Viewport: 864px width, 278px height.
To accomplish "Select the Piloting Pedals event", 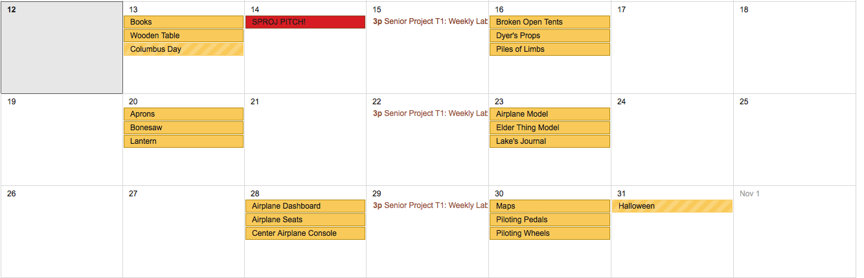I will (x=549, y=220).
